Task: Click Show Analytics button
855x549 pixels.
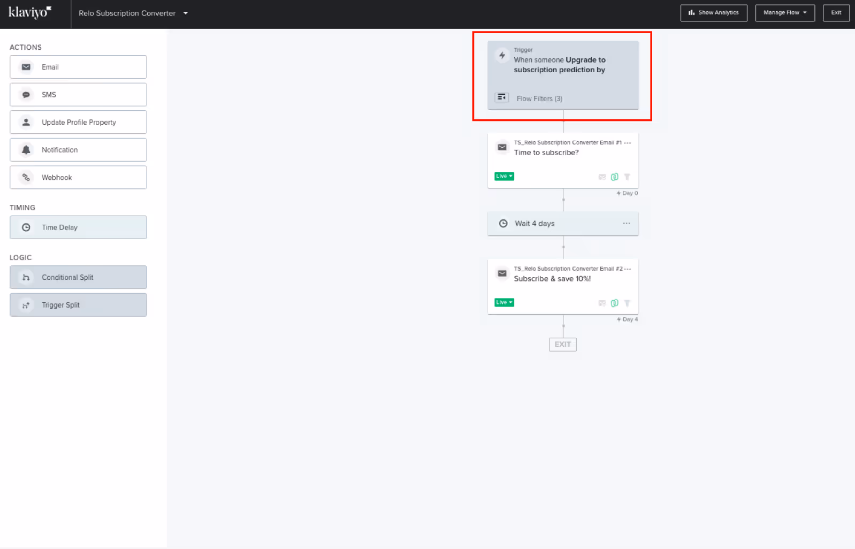Action: point(713,13)
